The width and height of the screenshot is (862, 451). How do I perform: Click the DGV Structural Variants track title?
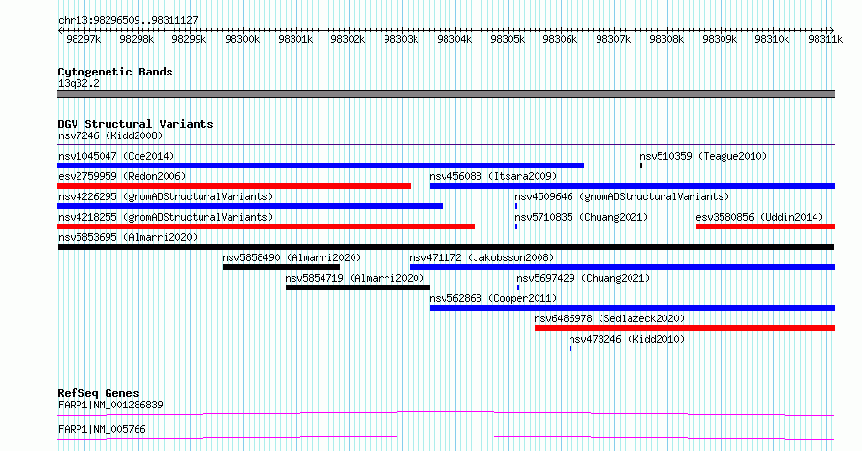(x=136, y=124)
